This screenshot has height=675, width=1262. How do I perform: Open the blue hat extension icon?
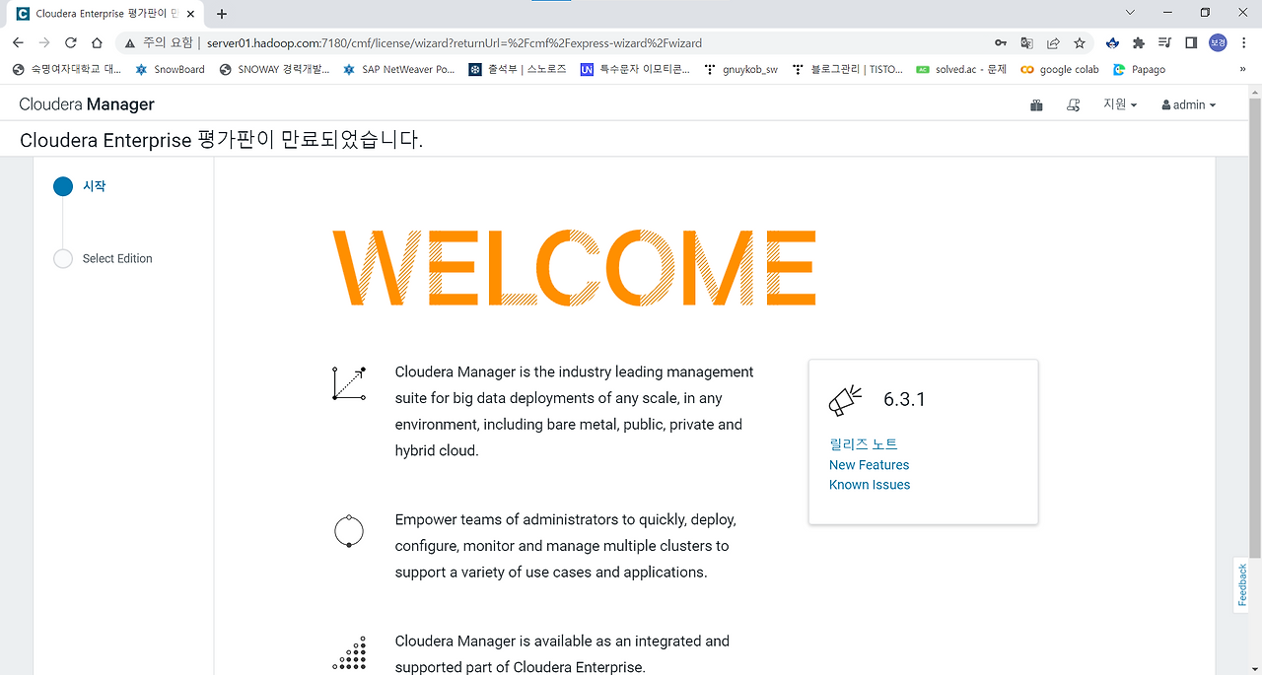click(x=1113, y=42)
